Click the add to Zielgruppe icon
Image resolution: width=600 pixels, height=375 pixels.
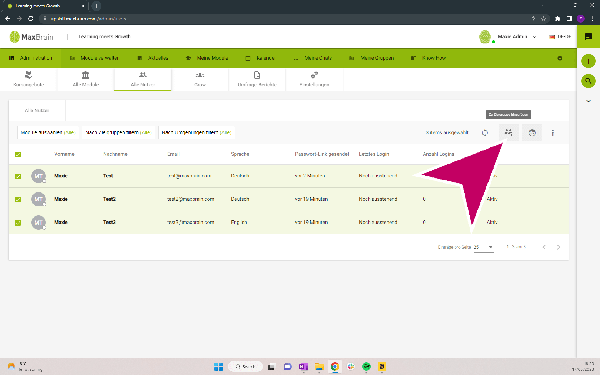(509, 133)
